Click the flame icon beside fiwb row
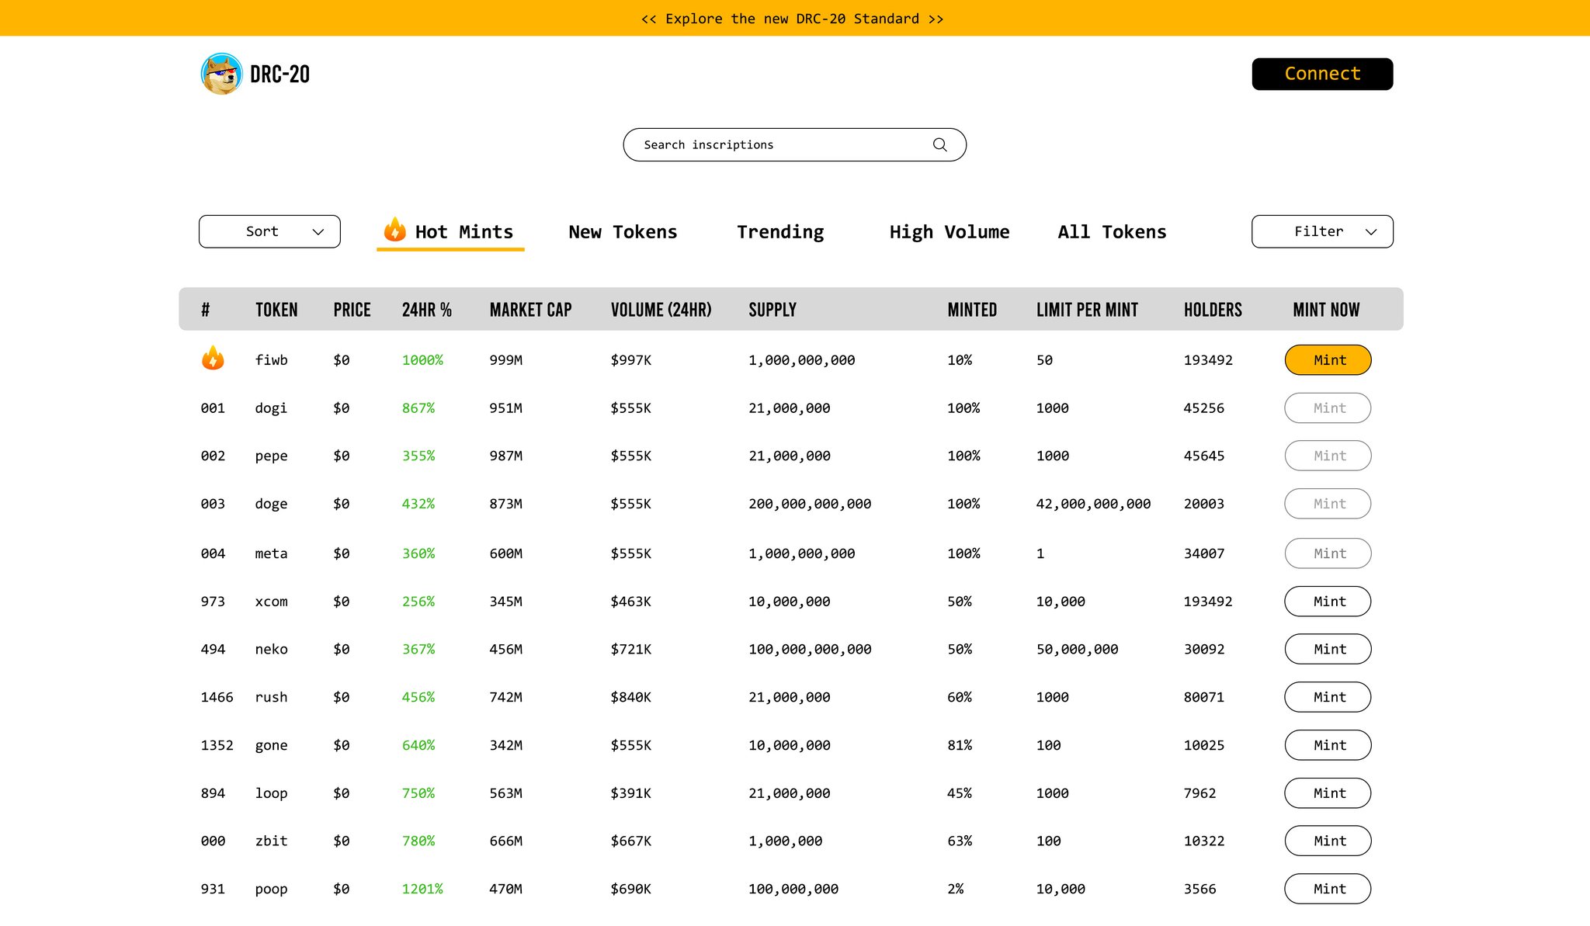This screenshot has height=926, width=1590. (x=213, y=359)
